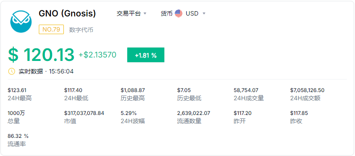Click the arrow beside 交易平台
The image size is (355, 156).
145,13
